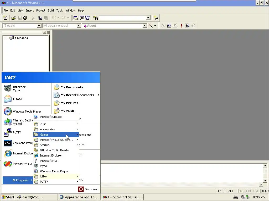
Task: Open the (Globals) class dropdown
Action: [x=39, y=26]
